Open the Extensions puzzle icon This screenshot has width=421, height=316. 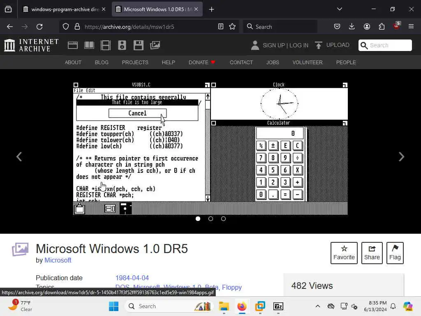[382, 27]
